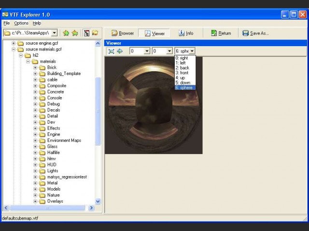Select the Models folder
This screenshot has height=231, width=309.
point(54,189)
